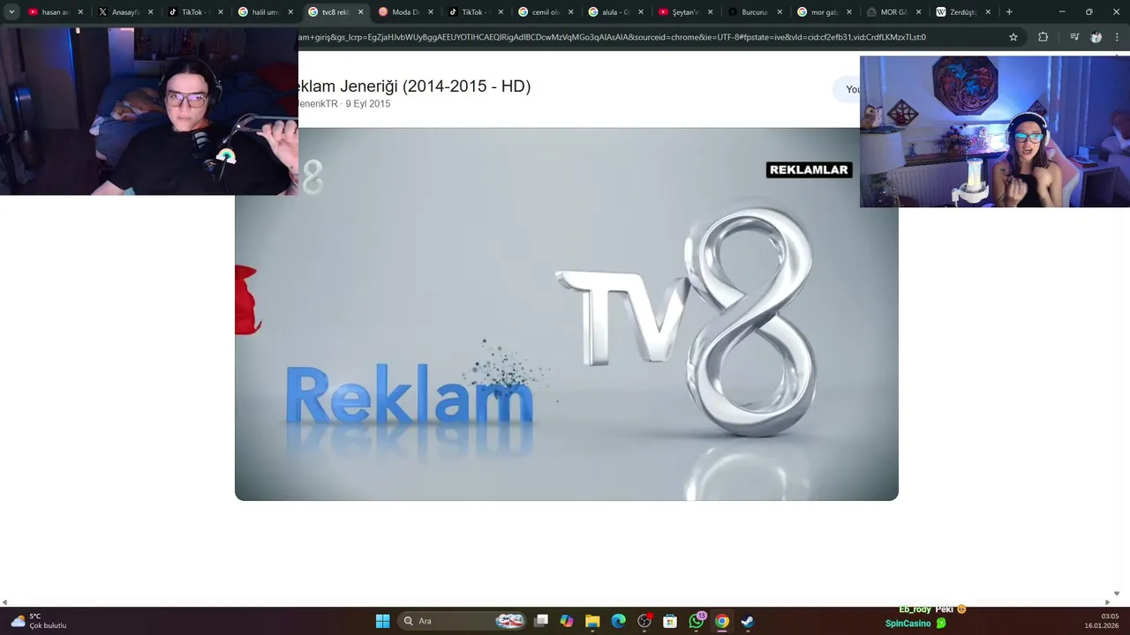Click the vertical scrollbar down arrow
1130x635 pixels.
point(1117,594)
